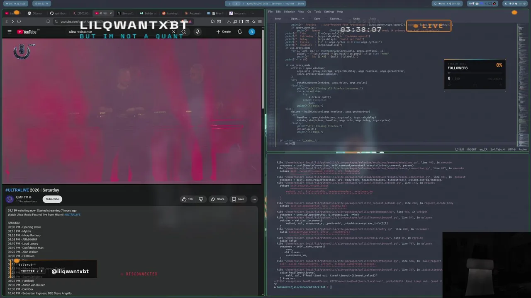The image size is (531, 298).
Task: Switch to workspace 3 in top bar
Action: [243, 4]
